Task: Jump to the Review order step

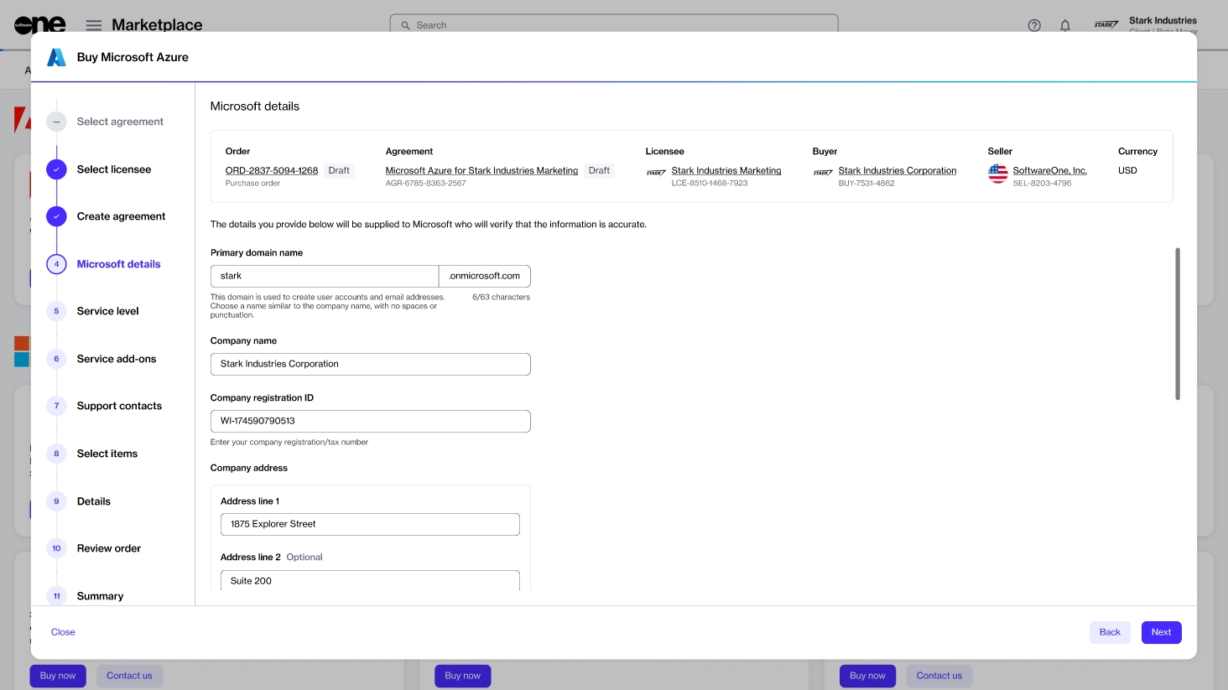Action: (x=109, y=548)
